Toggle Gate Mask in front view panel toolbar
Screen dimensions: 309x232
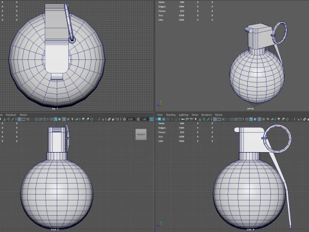[x=32, y=119]
